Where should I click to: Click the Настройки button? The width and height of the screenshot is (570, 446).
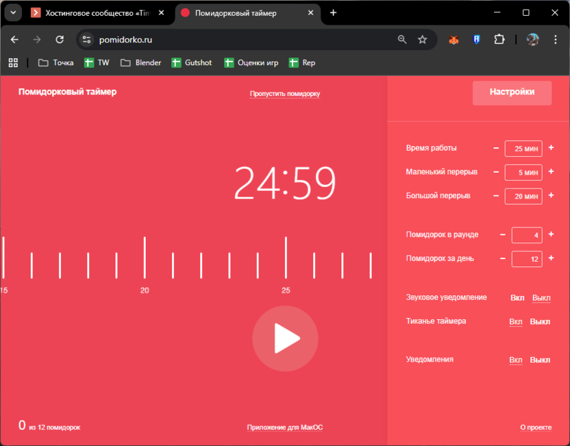[512, 93]
